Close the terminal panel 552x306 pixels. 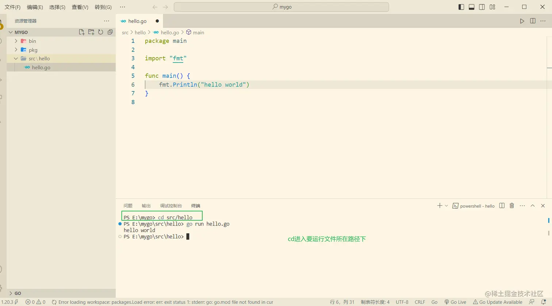[x=543, y=206]
